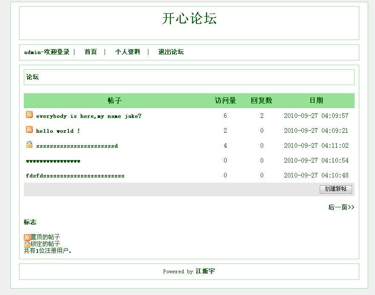Open the '个人资料' profile page
Image resolution: width=375 pixels, height=295 pixels.
click(x=128, y=52)
